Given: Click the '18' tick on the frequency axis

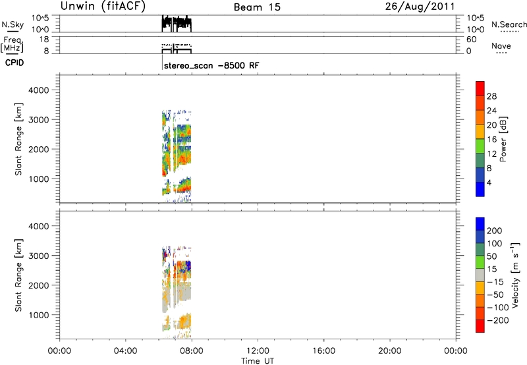Looking at the screenshot, I should coord(44,40).
